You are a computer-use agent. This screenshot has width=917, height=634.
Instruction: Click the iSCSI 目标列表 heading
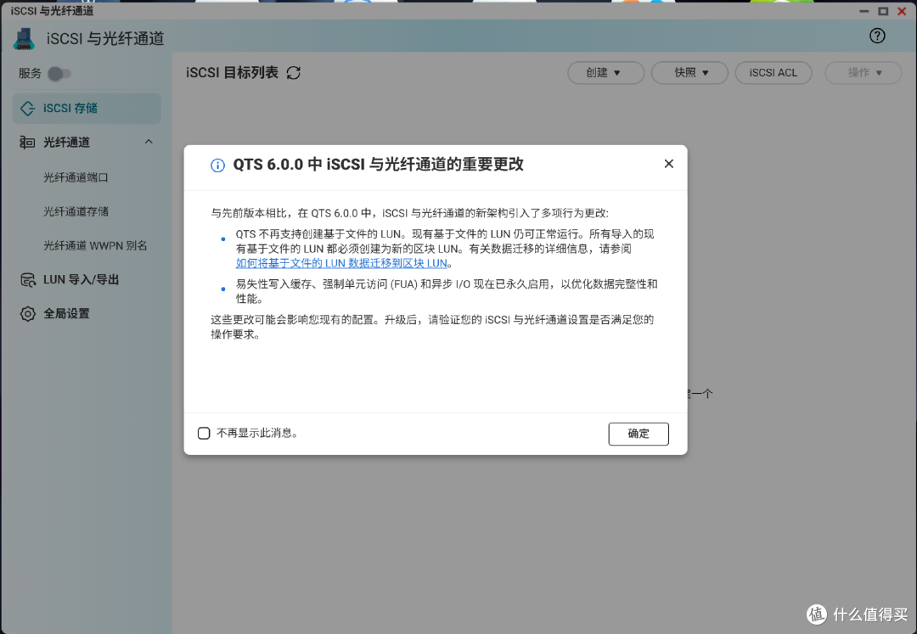click(x=232, y=72)
